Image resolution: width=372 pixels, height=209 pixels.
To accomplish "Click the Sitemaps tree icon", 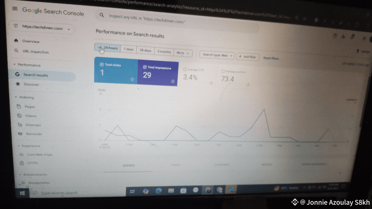I will pyautogui.click(x=20, y=125).
